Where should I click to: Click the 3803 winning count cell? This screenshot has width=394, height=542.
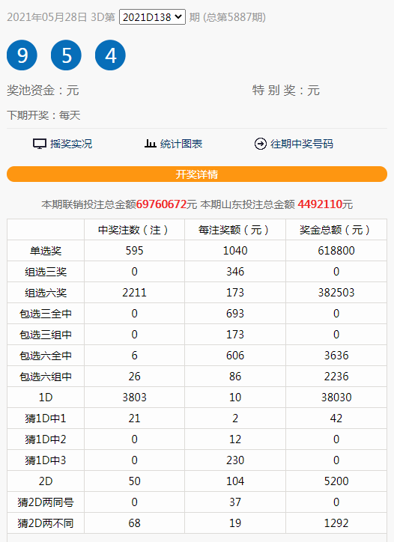(134, 398)
